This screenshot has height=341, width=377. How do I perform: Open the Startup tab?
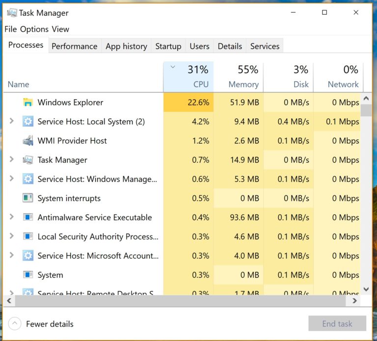pyautogui.click(x=168, y=46)
